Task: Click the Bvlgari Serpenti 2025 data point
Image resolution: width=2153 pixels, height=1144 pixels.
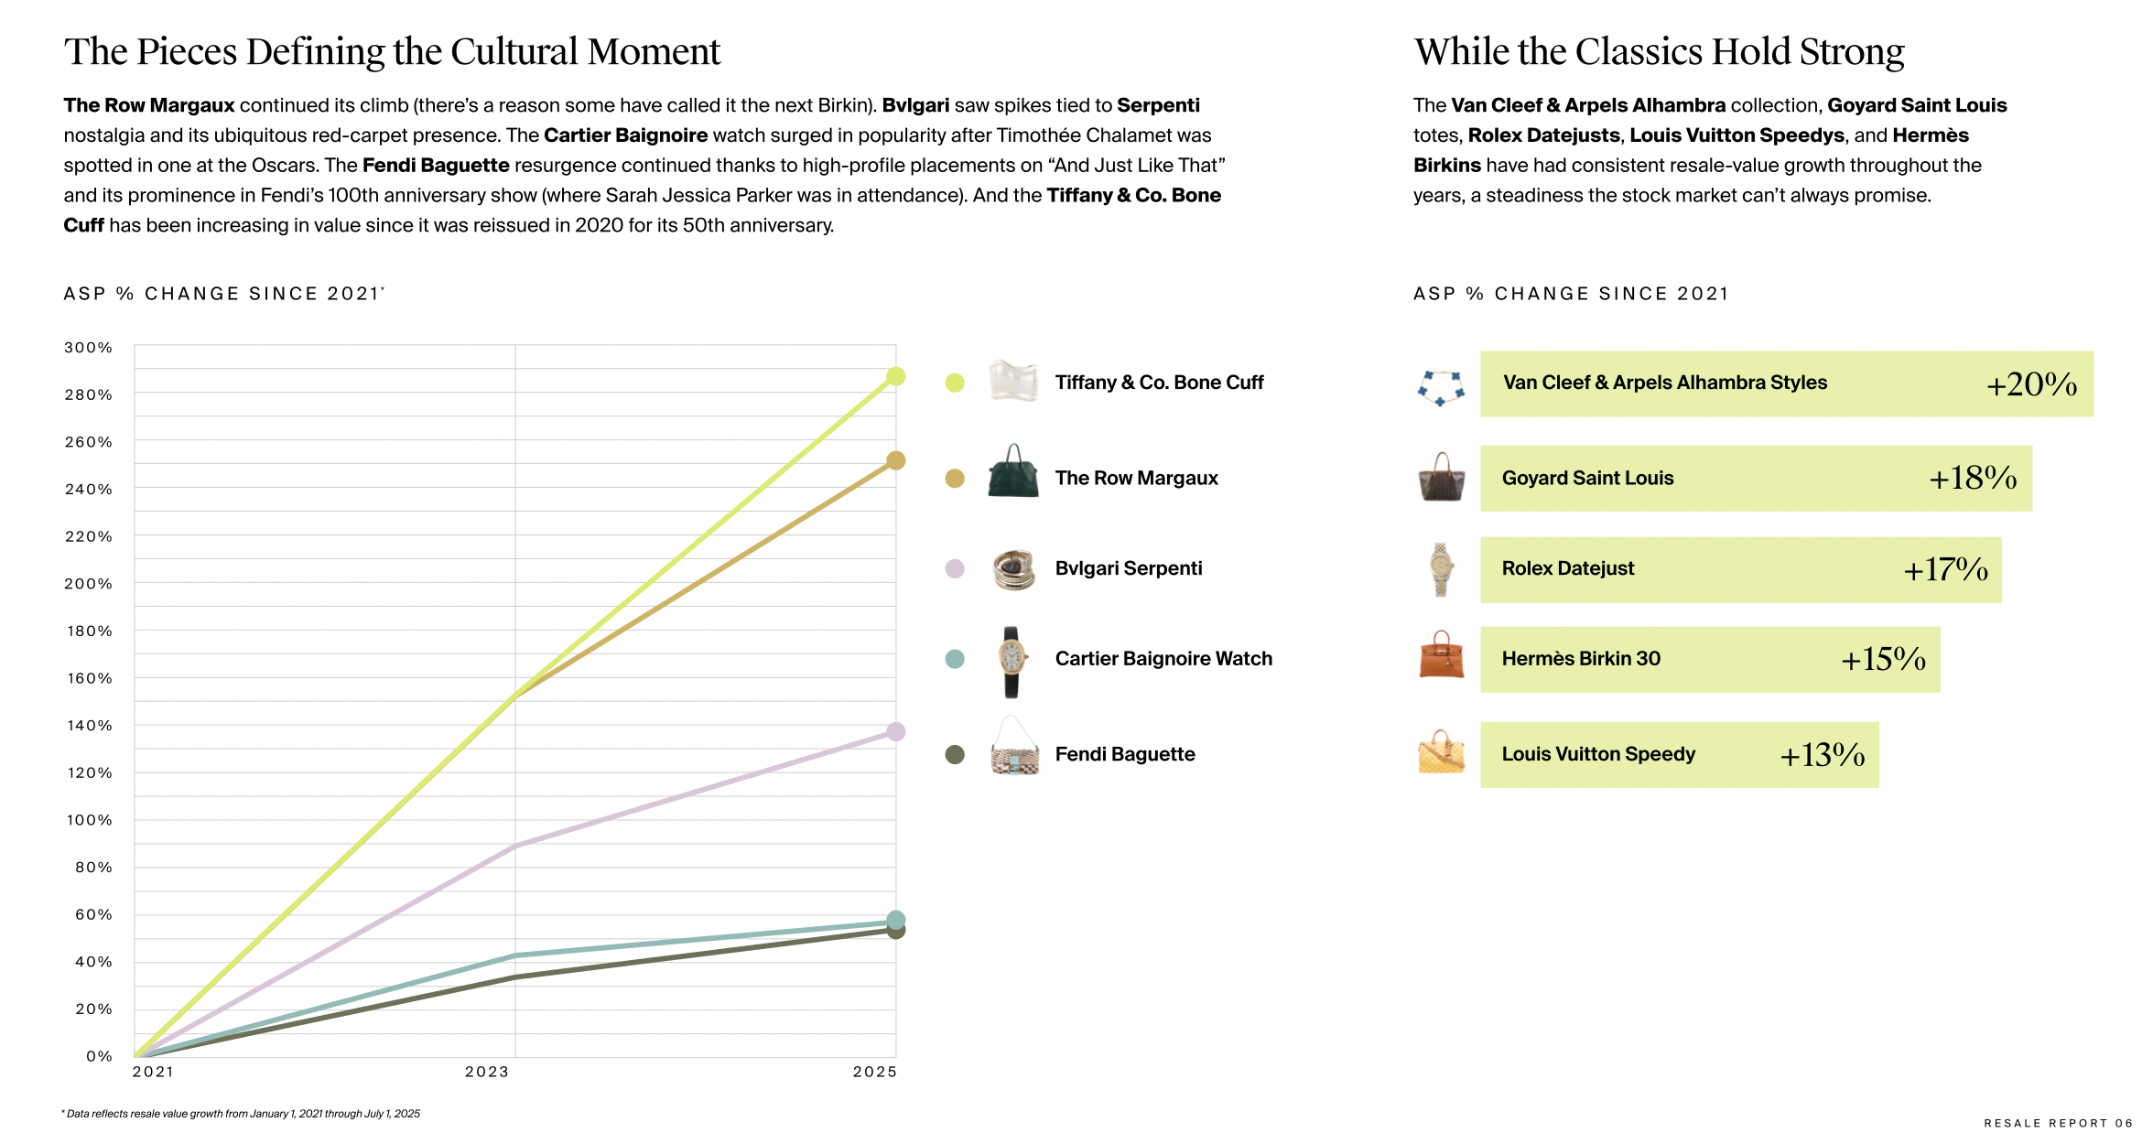Action: [x=896, y=731]
